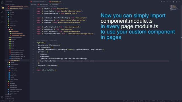The height and width of the screenshot is (102, 182).
Task: Open .gitignore file
Action: pyautogui.click(x=13, y=83)
